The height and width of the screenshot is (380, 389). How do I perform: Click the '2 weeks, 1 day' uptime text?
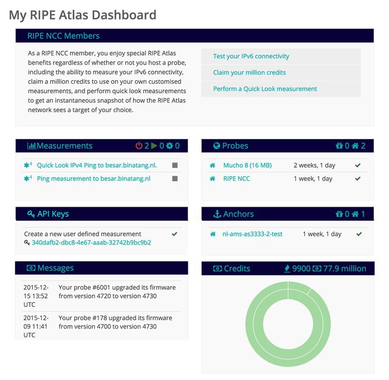[314, 165]
